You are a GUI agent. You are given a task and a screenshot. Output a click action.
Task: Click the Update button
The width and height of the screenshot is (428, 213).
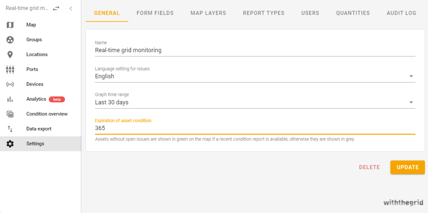point(408,167)
